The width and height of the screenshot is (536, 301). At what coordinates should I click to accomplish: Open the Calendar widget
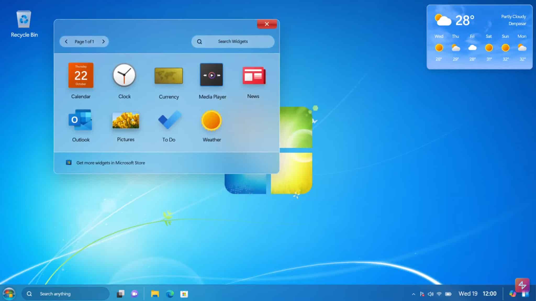81,75
